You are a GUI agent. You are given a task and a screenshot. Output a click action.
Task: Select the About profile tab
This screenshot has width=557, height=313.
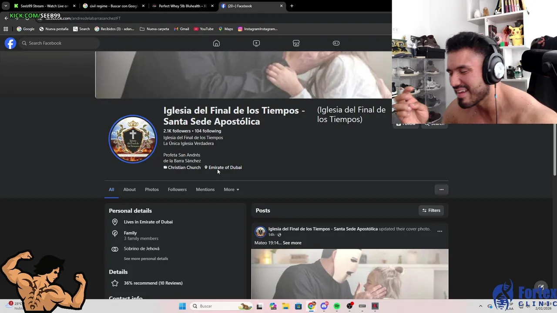129,190
